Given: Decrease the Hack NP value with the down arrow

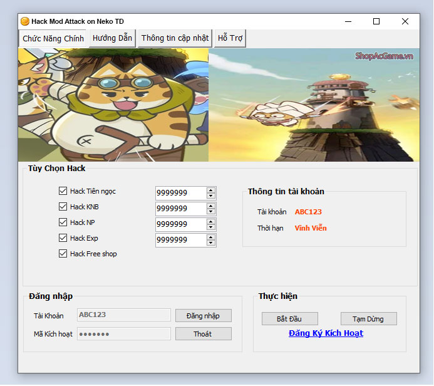Looking at the screenshot, I should click(x=211, y=227).
